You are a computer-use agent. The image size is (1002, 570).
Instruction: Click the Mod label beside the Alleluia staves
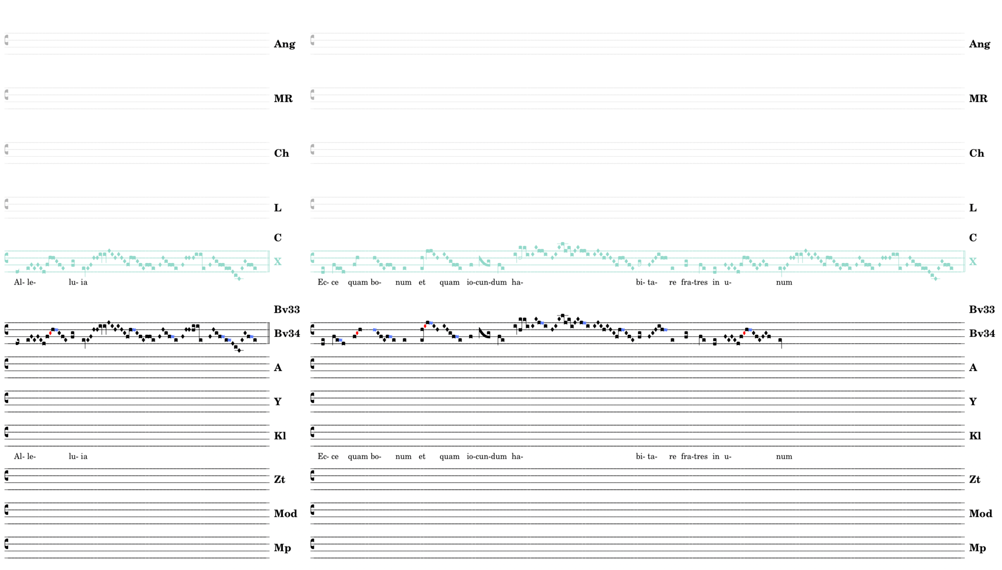point(285,514)
